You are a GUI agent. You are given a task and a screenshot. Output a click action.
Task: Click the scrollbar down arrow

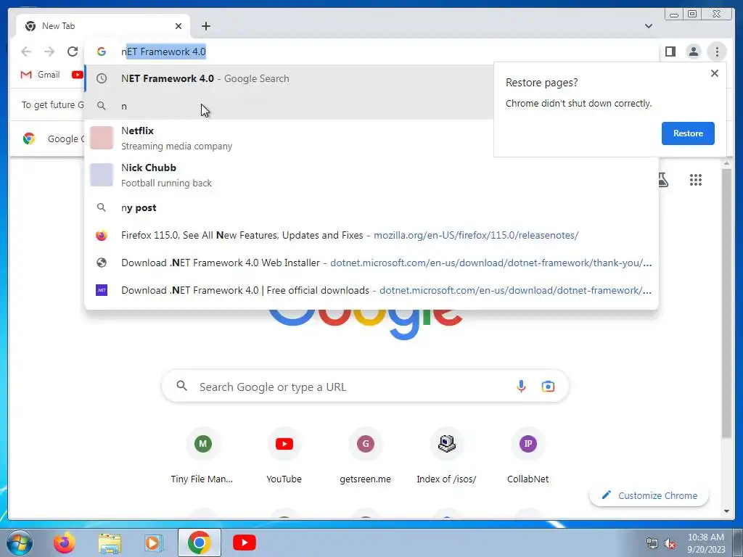pyautogui.click(x=726, y=511)
